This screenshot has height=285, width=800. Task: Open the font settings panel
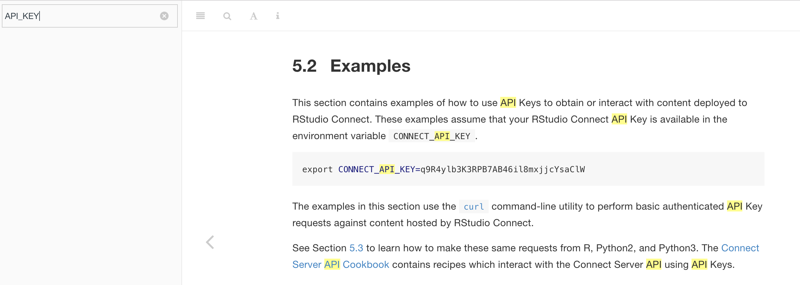coord(253,16)
